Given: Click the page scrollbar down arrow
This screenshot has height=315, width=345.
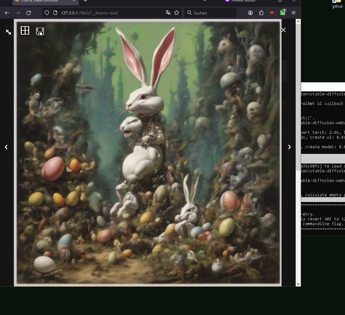Looking at the screenshot, I should [x=298, y=284].
